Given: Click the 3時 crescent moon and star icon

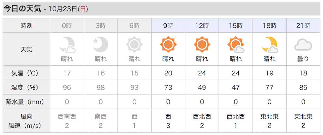Looking at the screenshot, I should coord(100,44).
